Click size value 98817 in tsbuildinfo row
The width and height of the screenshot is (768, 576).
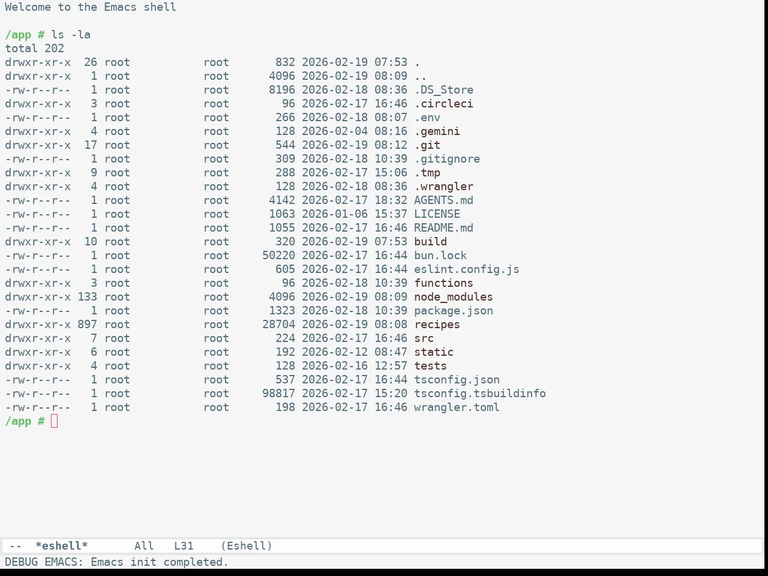[x=279, y=394]
